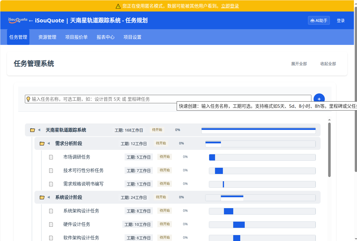Click the 市场调研任务 Gantt progress bar
Viewport: 357px width, 241px height.
pos(212,157)
